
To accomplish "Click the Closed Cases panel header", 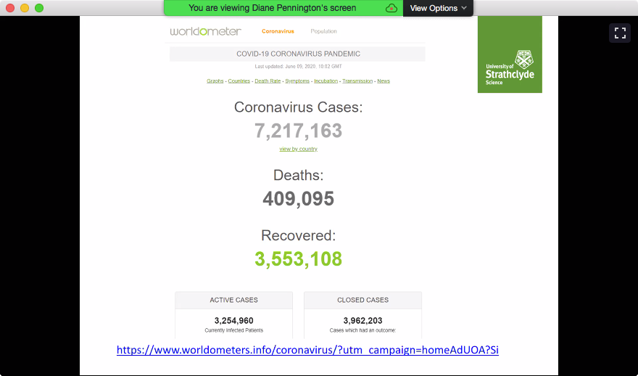I will click(x=362, y=300).
